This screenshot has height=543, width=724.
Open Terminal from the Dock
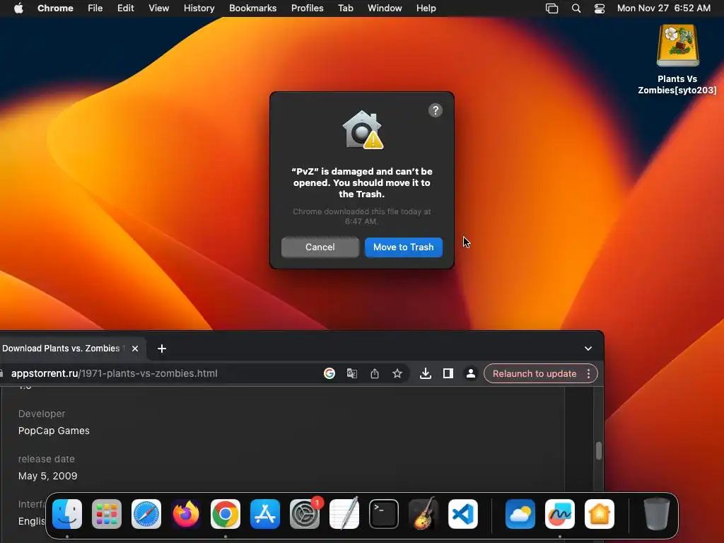(384, 514)
